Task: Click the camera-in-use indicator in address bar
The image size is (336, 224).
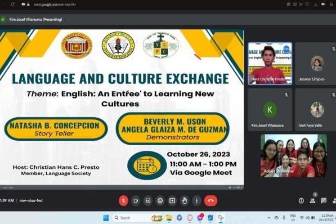Action: tap(23, 5)
